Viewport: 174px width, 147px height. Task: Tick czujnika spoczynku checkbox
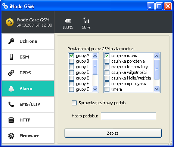coord(107,84)
